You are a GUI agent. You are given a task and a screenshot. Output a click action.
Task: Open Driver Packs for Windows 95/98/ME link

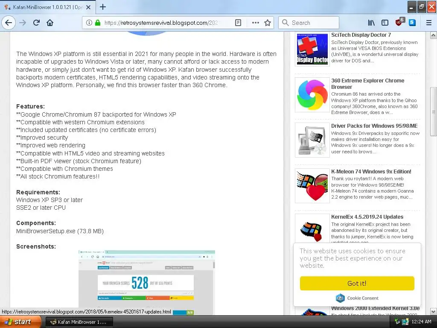coord(374,126)
